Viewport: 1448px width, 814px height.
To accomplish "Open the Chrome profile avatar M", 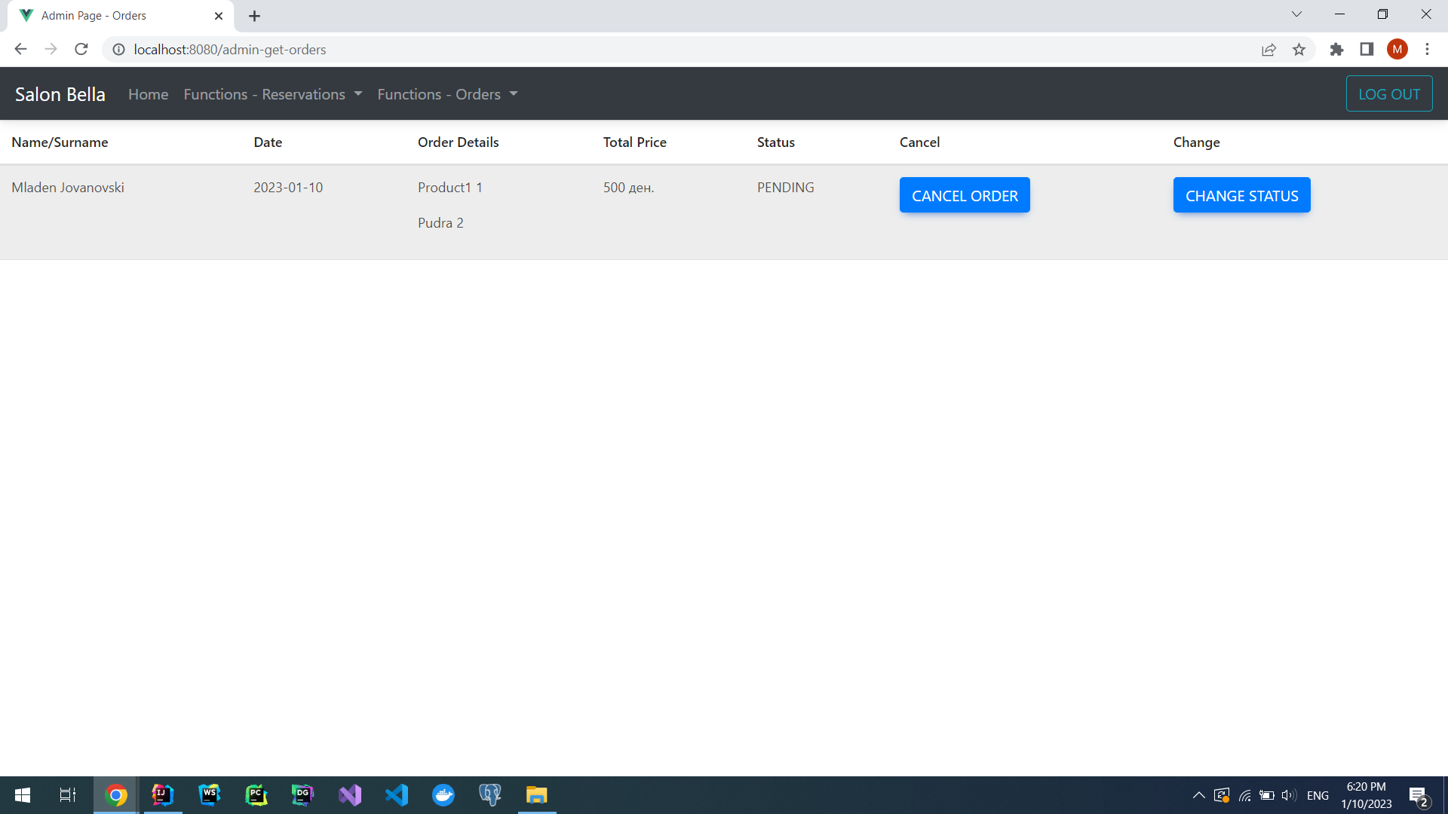I will click(1397, 50).
